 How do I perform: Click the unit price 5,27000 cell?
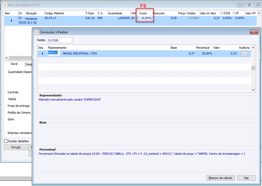coord(193,18)
